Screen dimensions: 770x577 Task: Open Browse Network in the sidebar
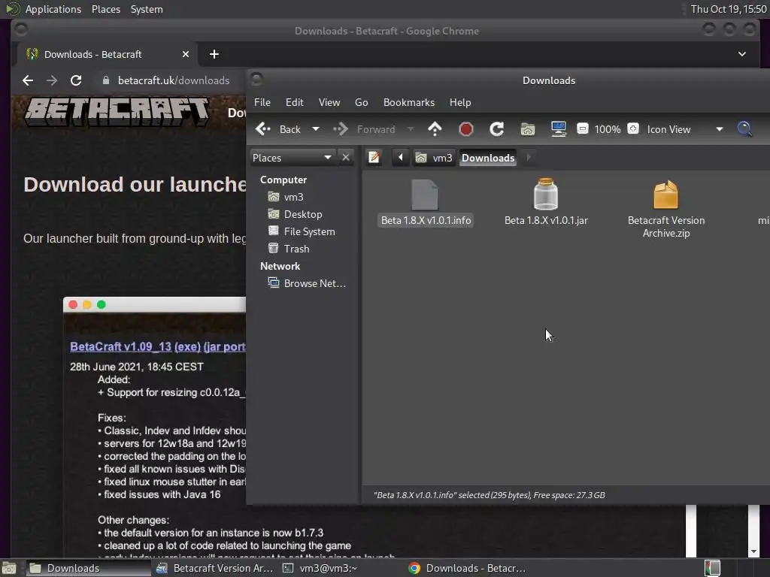(x=307, y=283)
